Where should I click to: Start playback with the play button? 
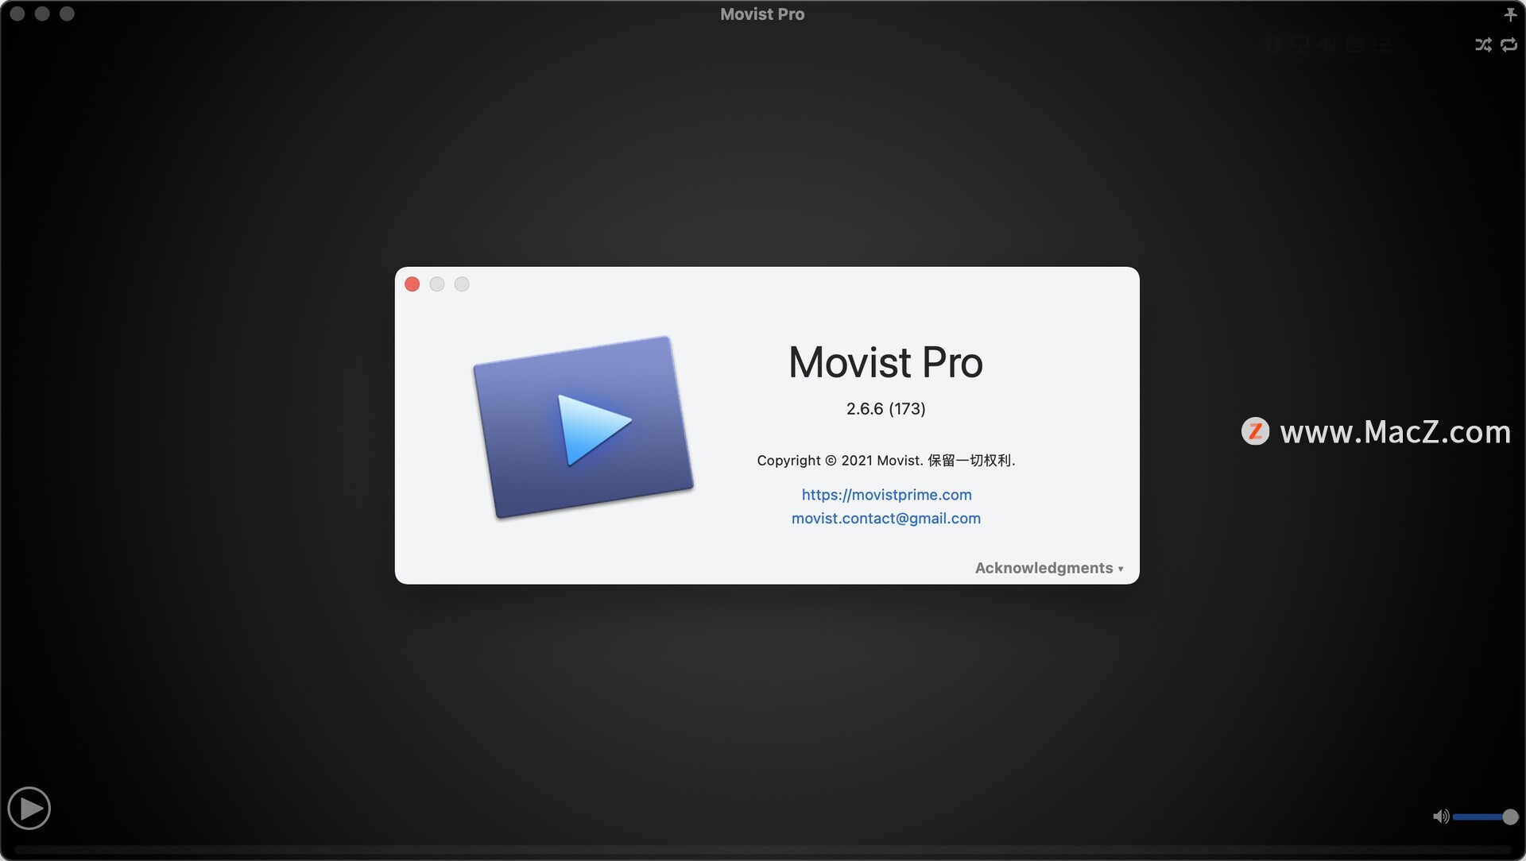[29, 809]
